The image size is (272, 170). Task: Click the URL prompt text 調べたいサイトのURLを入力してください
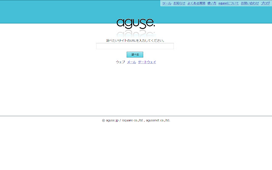point(135,41)
